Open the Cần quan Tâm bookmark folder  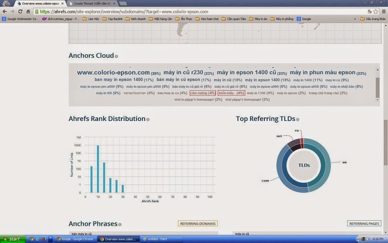pos(234,19)
